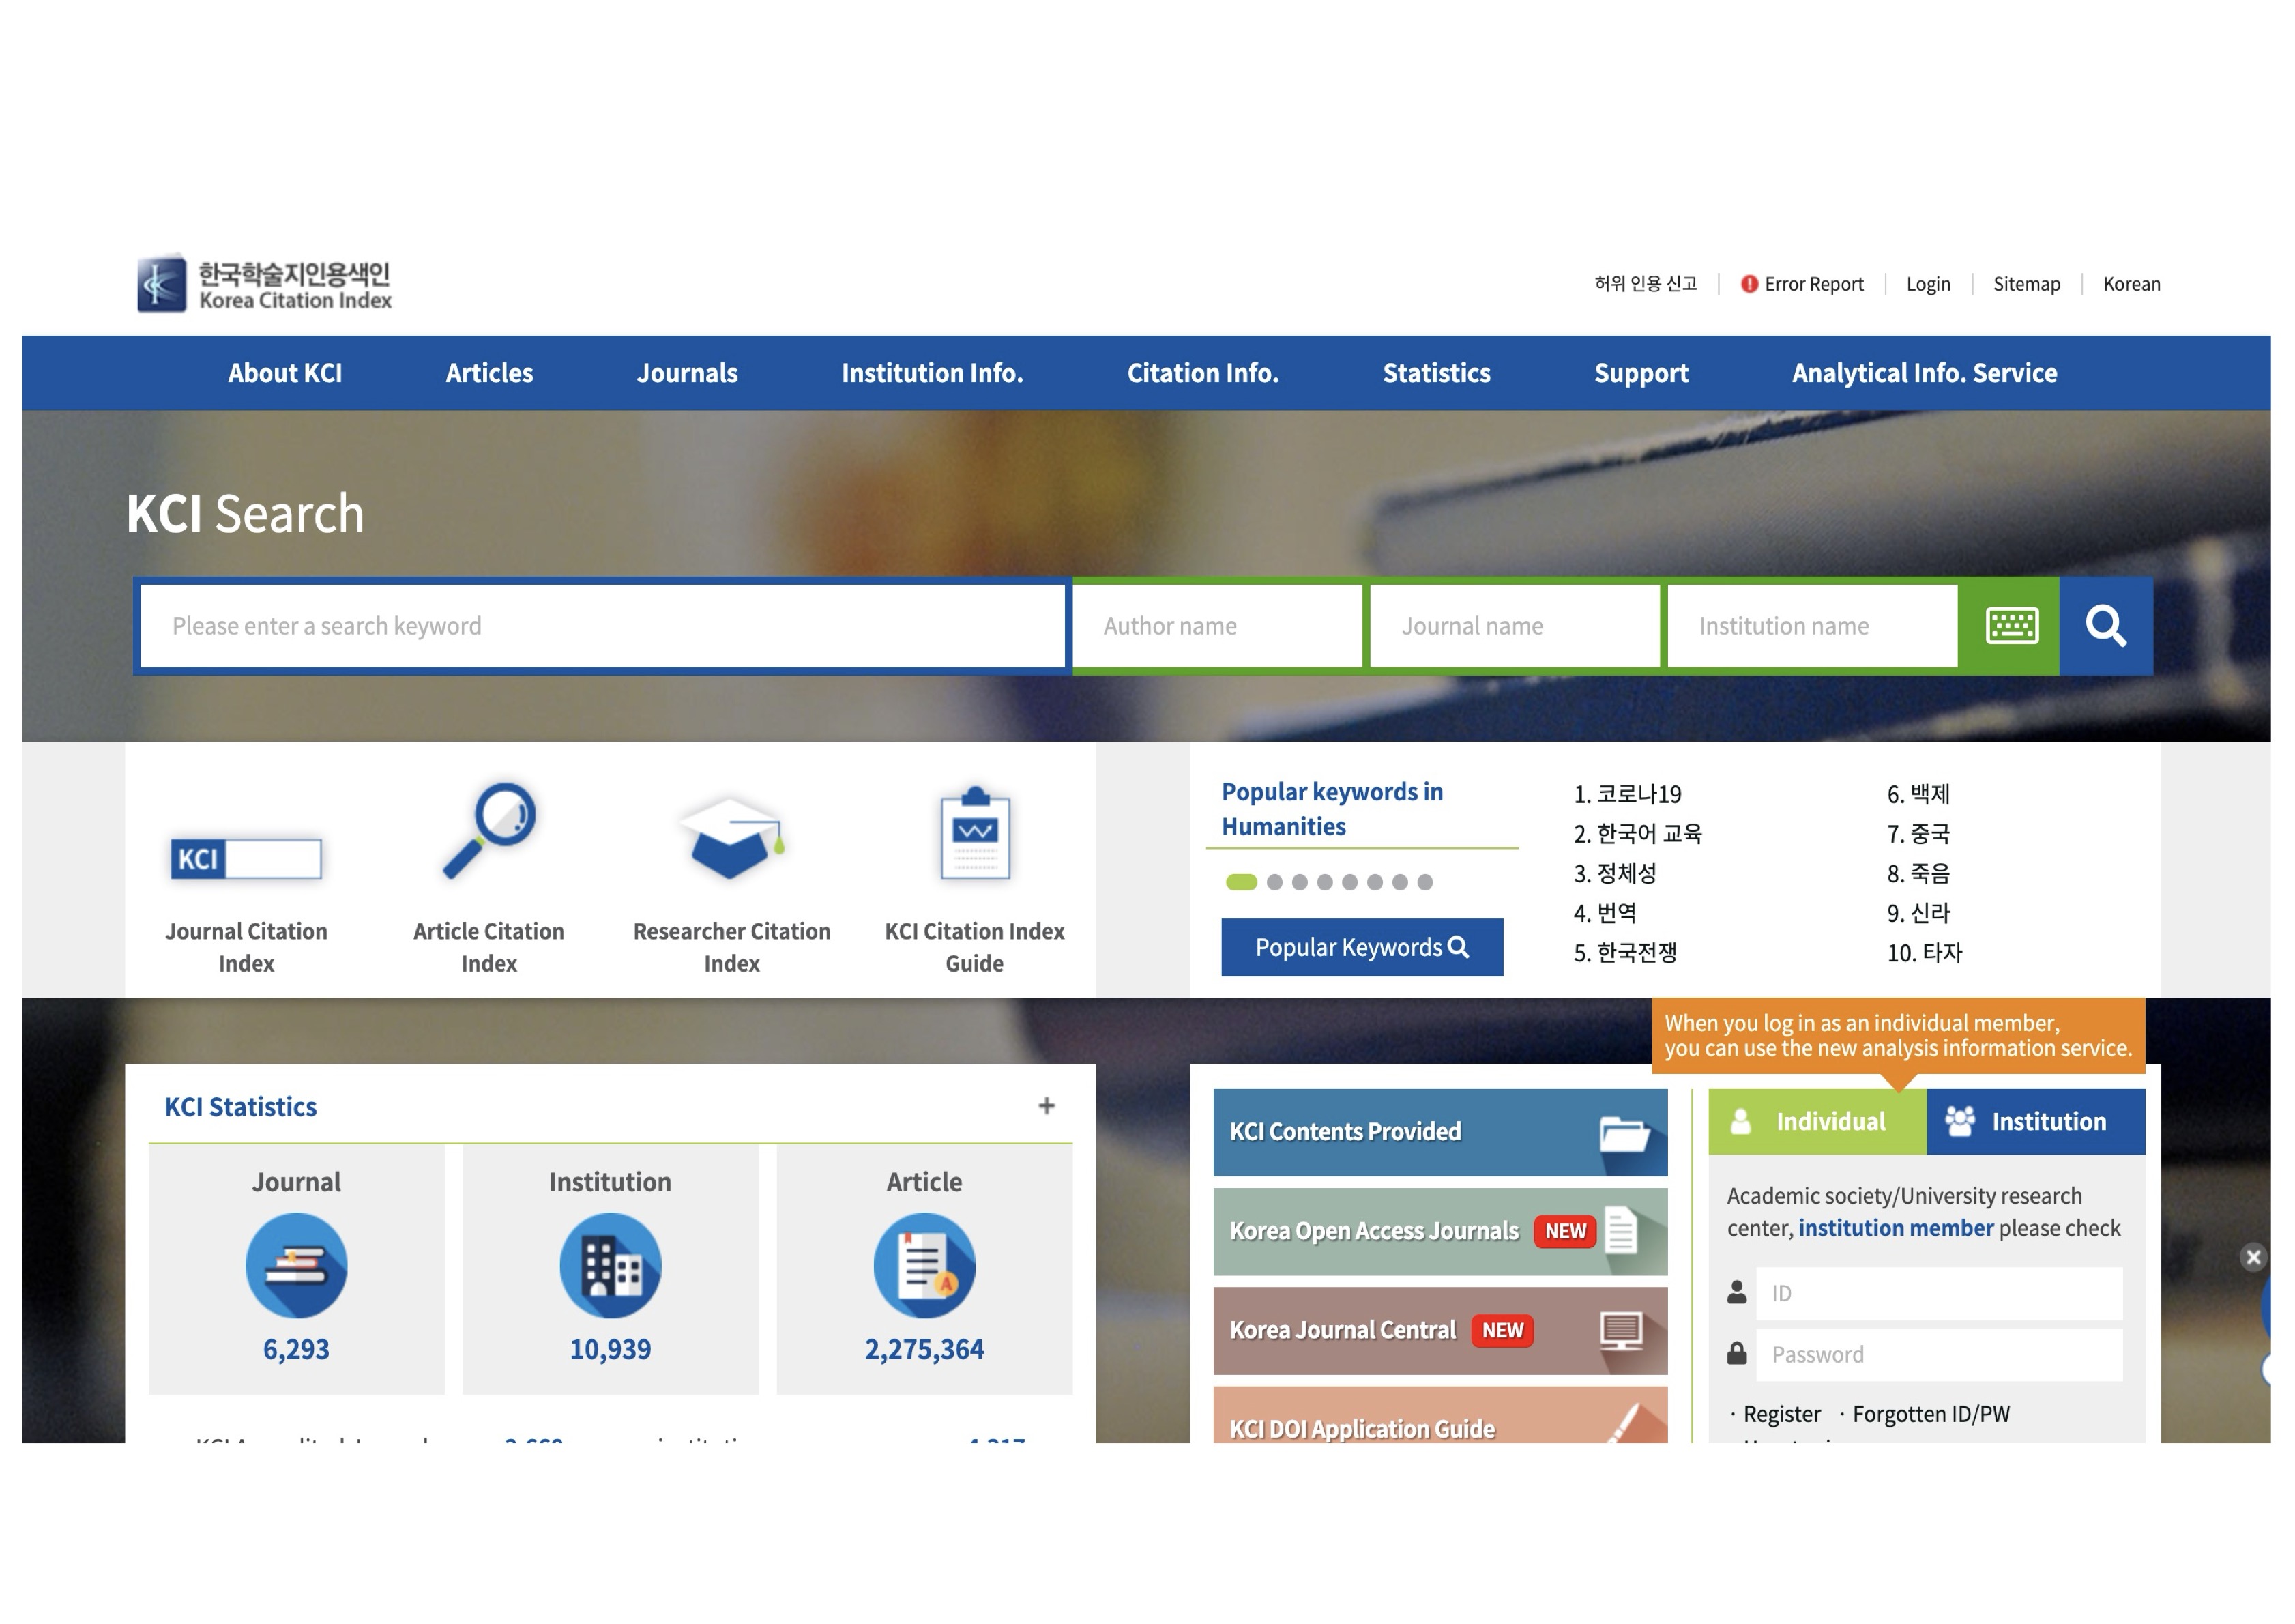The width and height of the screenshot is (2295, 1624).
Task: Expand KCI Statistics with plus icon
Action: point(1046,1105)
